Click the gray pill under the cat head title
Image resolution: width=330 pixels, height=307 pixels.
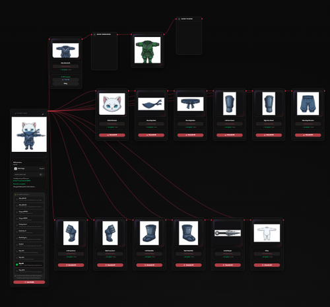pos(112,124)
